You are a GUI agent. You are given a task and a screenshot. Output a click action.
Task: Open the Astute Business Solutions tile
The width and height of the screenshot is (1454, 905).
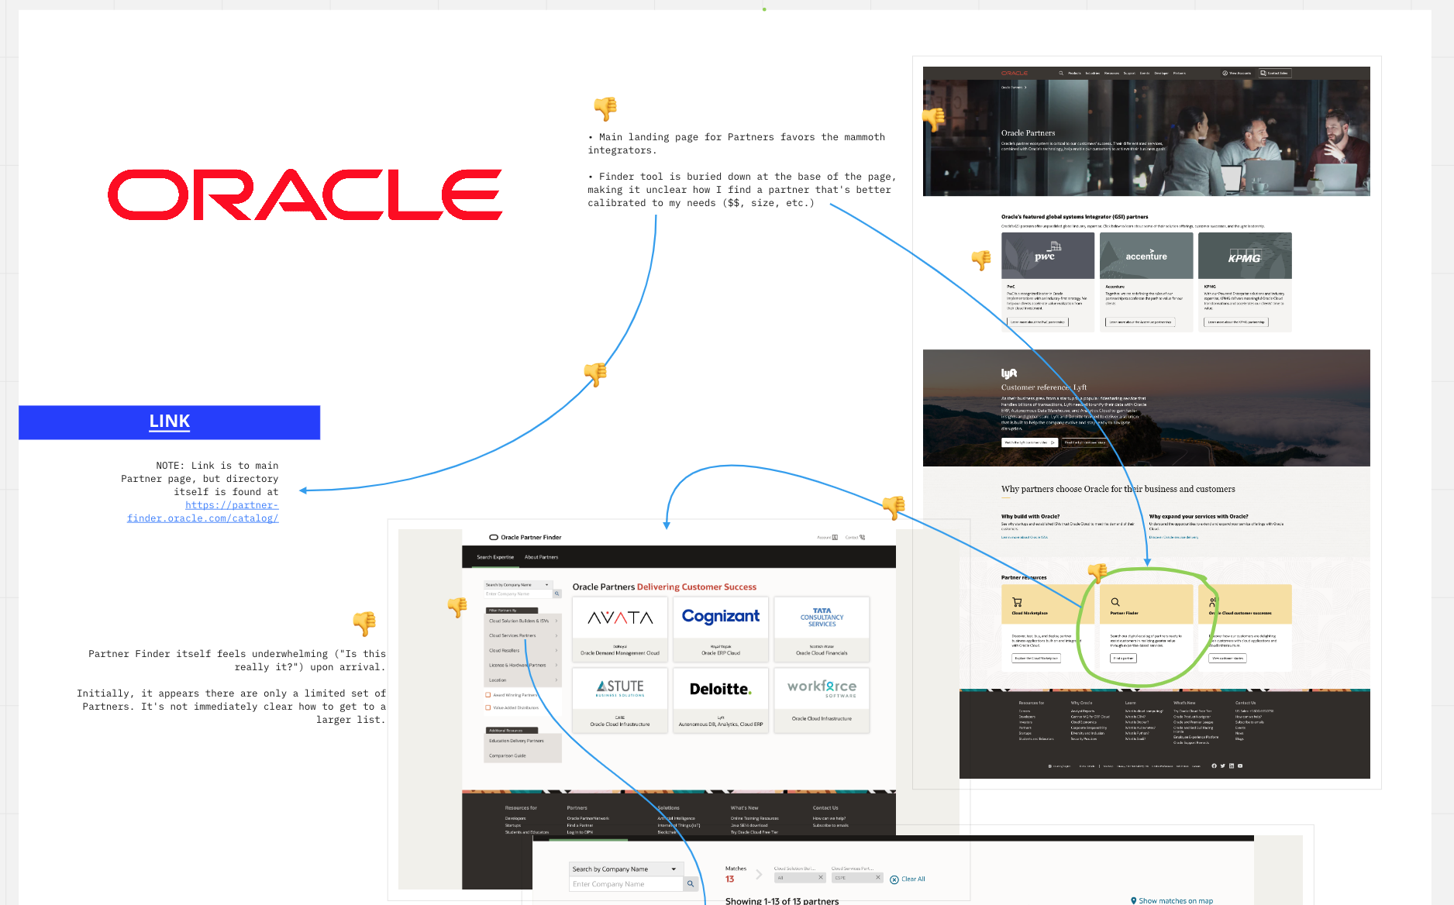tap(620, 700)
